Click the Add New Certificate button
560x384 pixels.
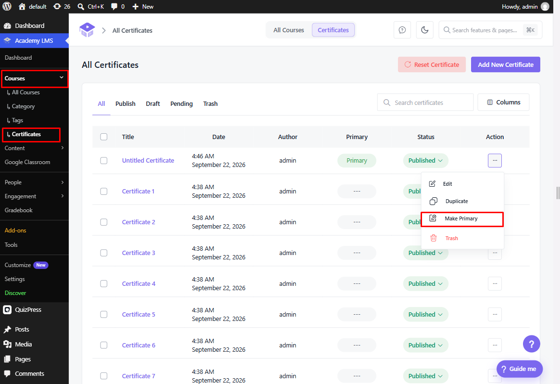(x=505, y=64)
